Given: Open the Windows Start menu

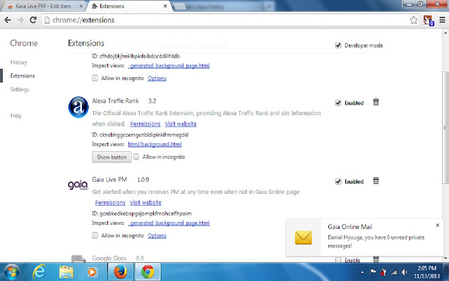Looking at the screenshot, I should click(11, 272).
